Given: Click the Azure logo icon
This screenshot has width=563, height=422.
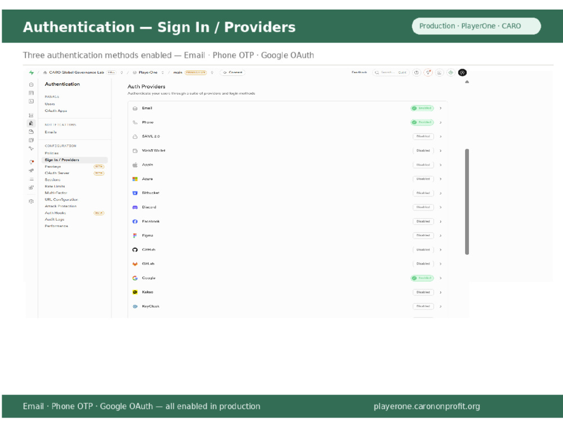Looking at the screenshot, I should [x=135, y=179].
